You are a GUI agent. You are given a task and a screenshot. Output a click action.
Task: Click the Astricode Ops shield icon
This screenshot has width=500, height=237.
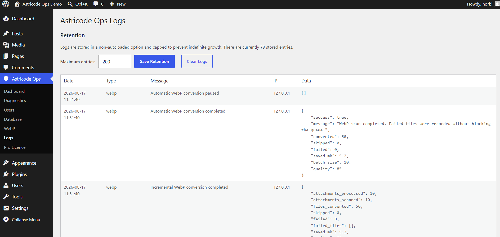(6, 79)
